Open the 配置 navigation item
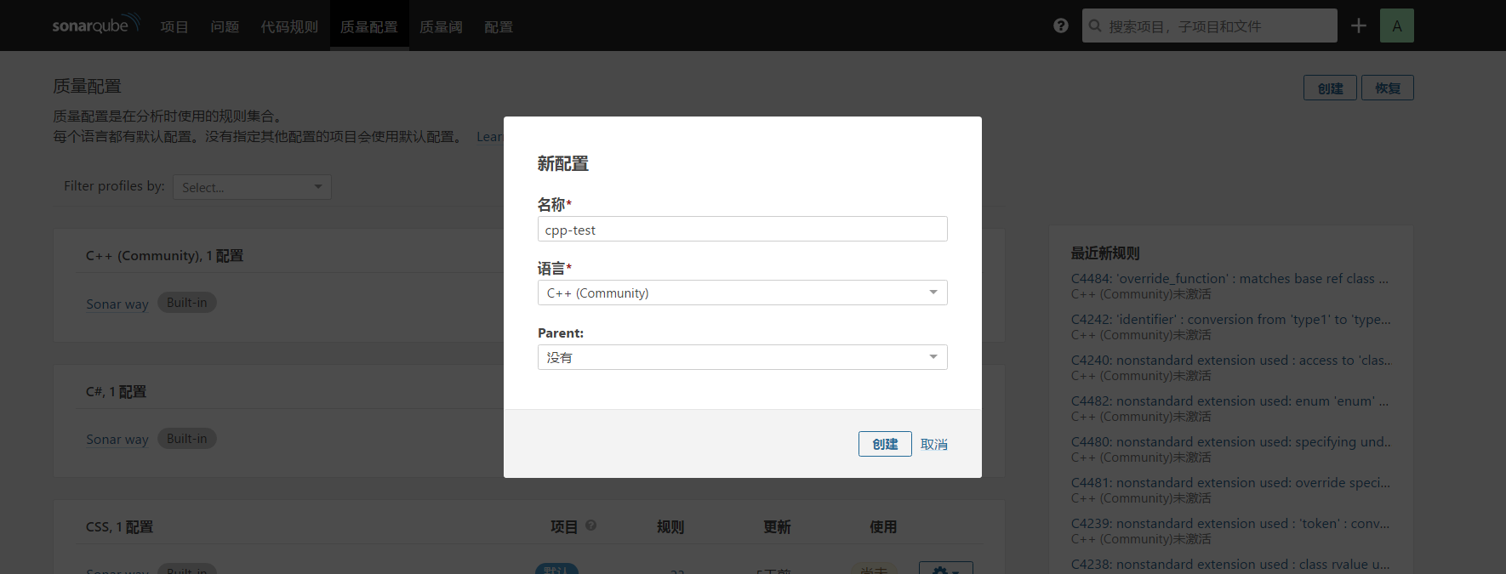This screenshot has height=574, width=1506. (x=499, y=26)
